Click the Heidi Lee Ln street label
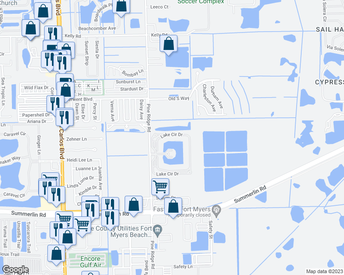344x275 pixels. (x=80, y=160)
